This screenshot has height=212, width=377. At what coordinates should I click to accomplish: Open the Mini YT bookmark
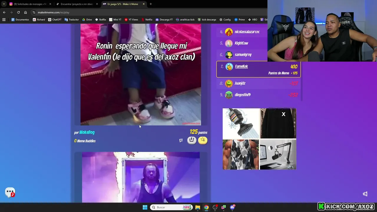point(115,20)
